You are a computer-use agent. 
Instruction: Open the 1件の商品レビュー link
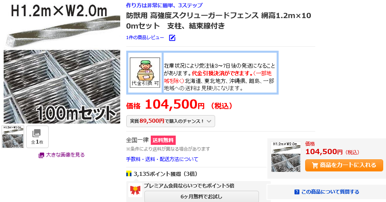[145, 38]
